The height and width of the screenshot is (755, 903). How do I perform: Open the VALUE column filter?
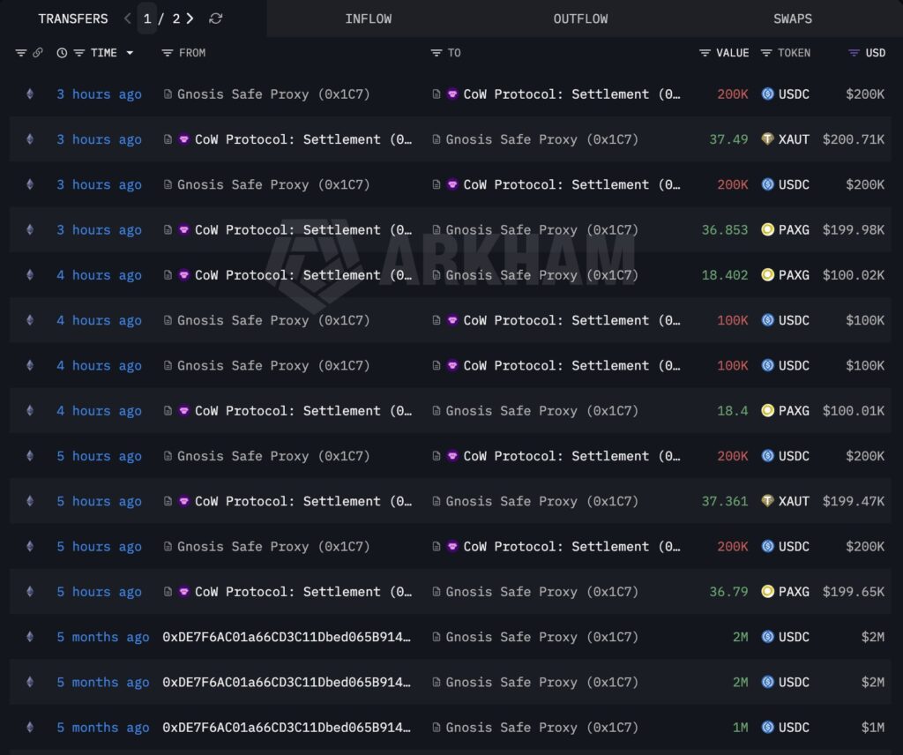click(705, 53)
